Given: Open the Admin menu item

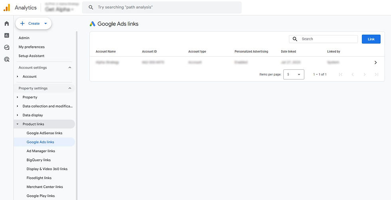Looking at the screenshot, I should pos(24,38).
